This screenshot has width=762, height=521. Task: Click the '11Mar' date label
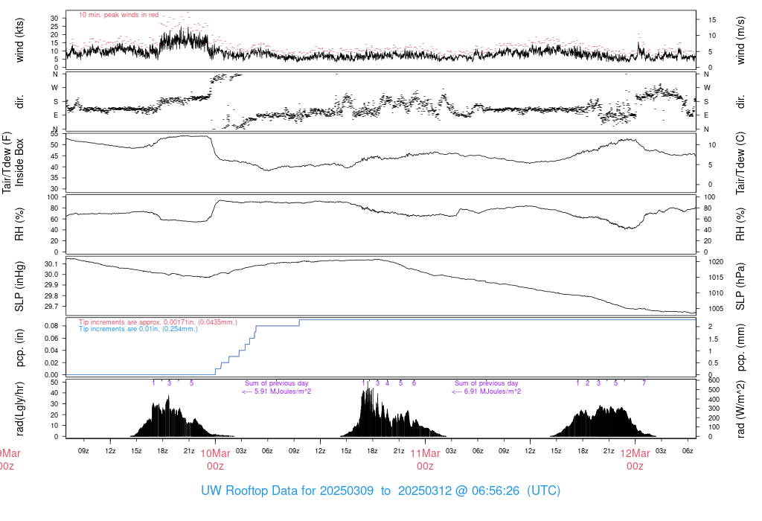pos(425,453)
